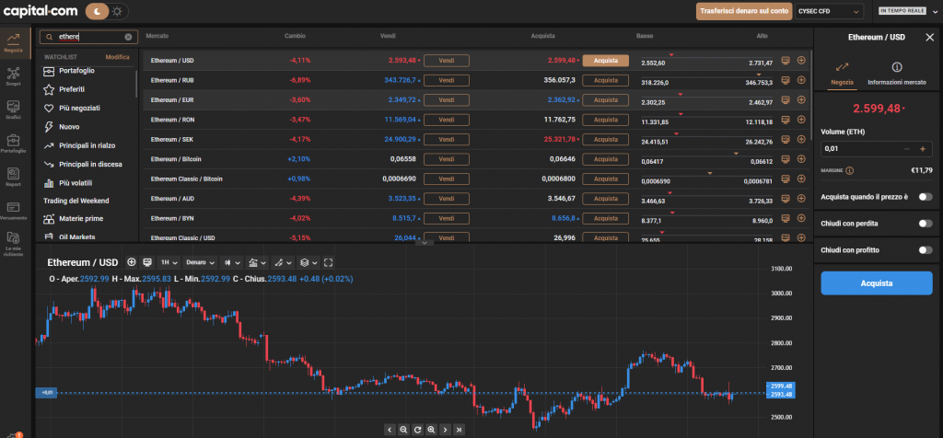Decrease the volume with the minus stepper

point(906,148)
